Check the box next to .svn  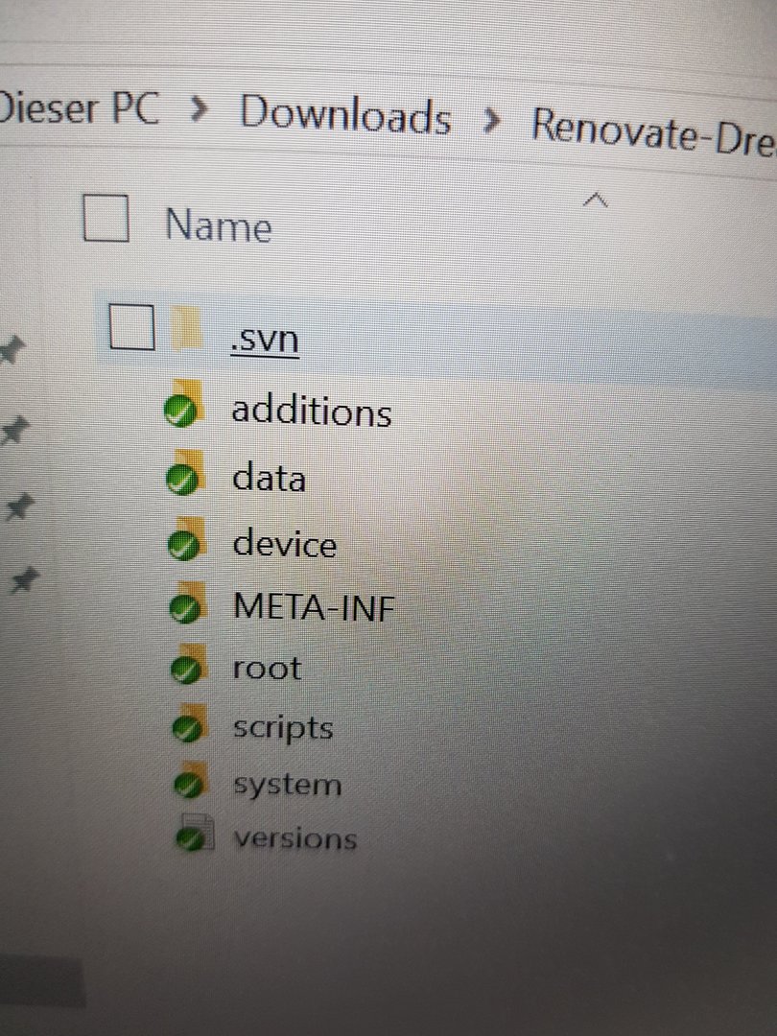point(131,326)
